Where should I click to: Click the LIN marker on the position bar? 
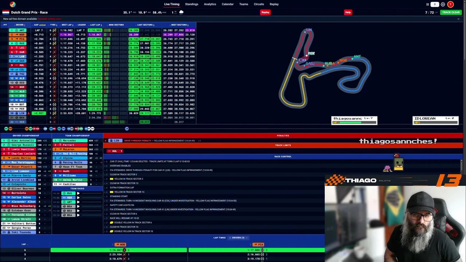pyautogui.click(x=127, y=128)
